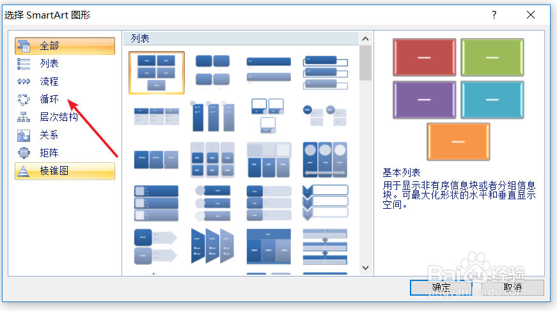Choose the picture frames layout with three monitors
557x311 pixels.
(269, 116)
